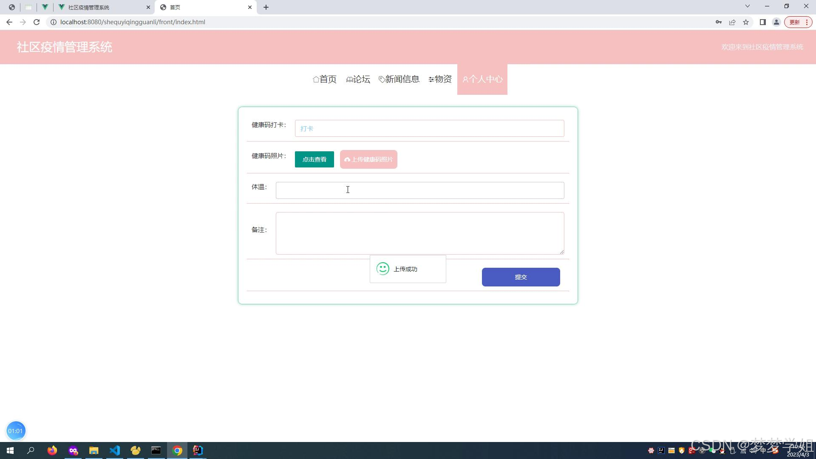Go back with the browser back arrow
816x459 pixels.
[9, 22]
